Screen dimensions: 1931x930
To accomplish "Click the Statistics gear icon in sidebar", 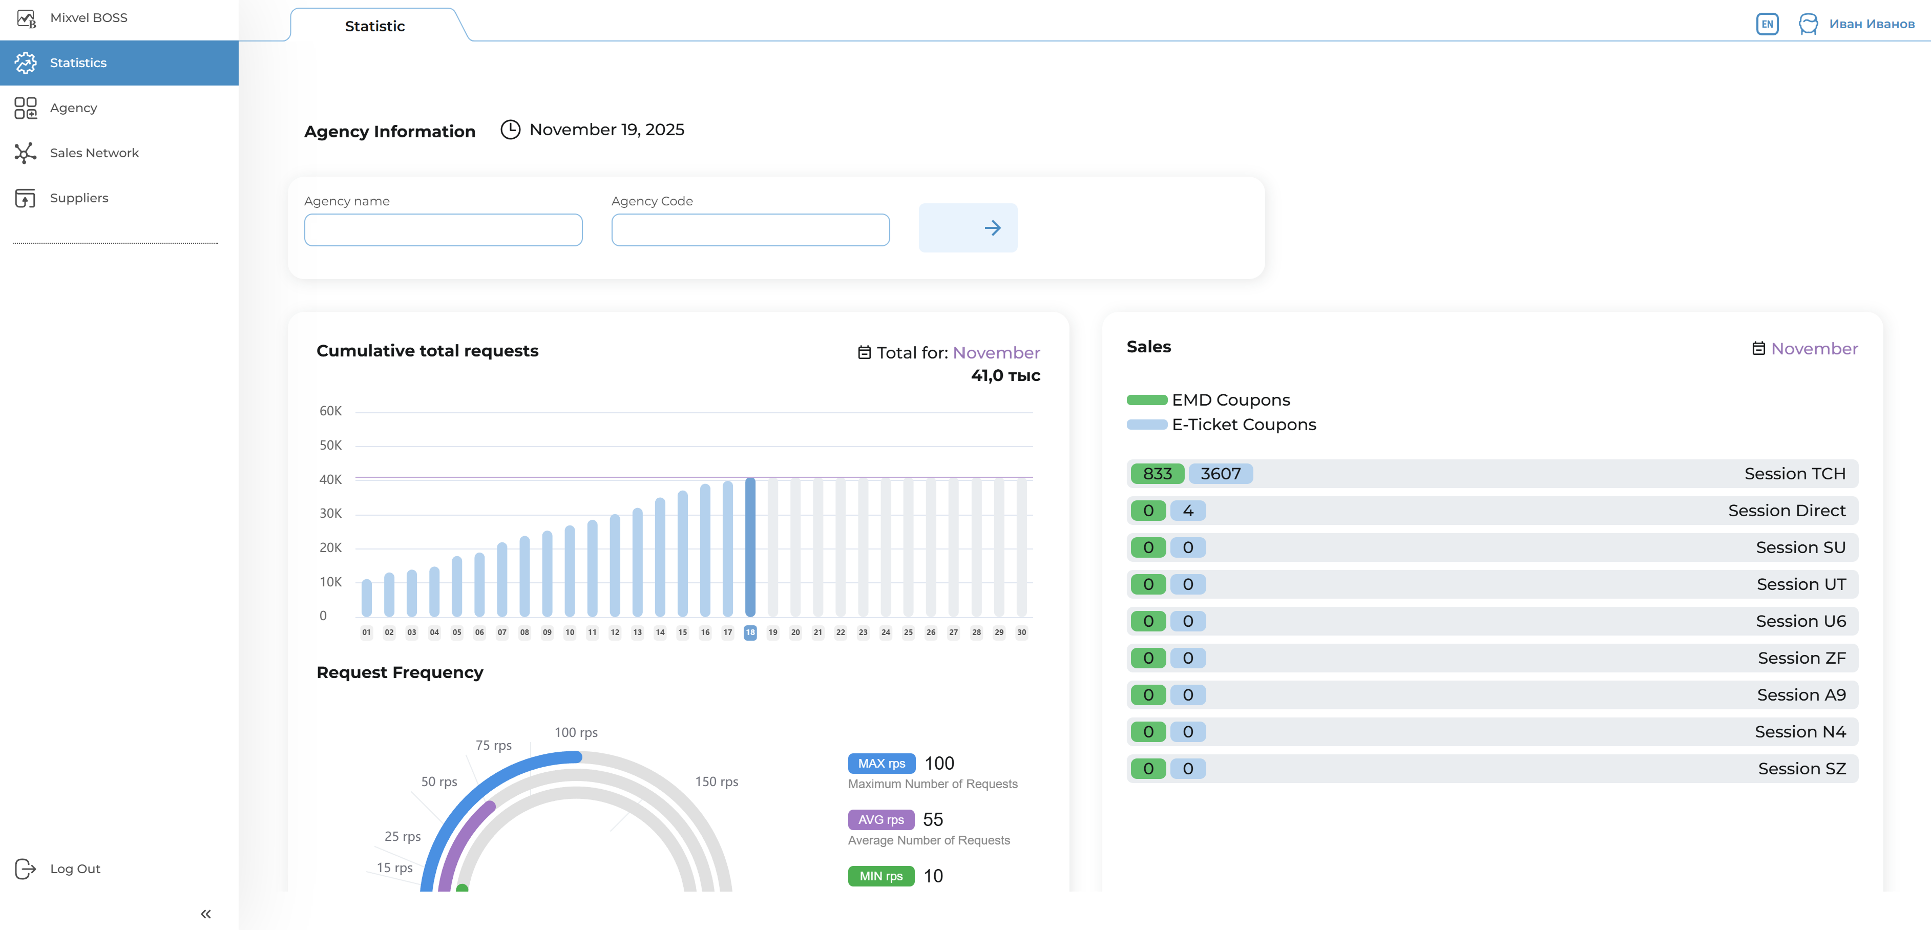I will (x=26, y=63).
